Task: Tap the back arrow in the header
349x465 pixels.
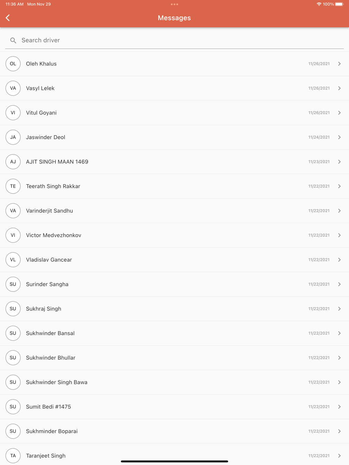Action: point(8,18)
